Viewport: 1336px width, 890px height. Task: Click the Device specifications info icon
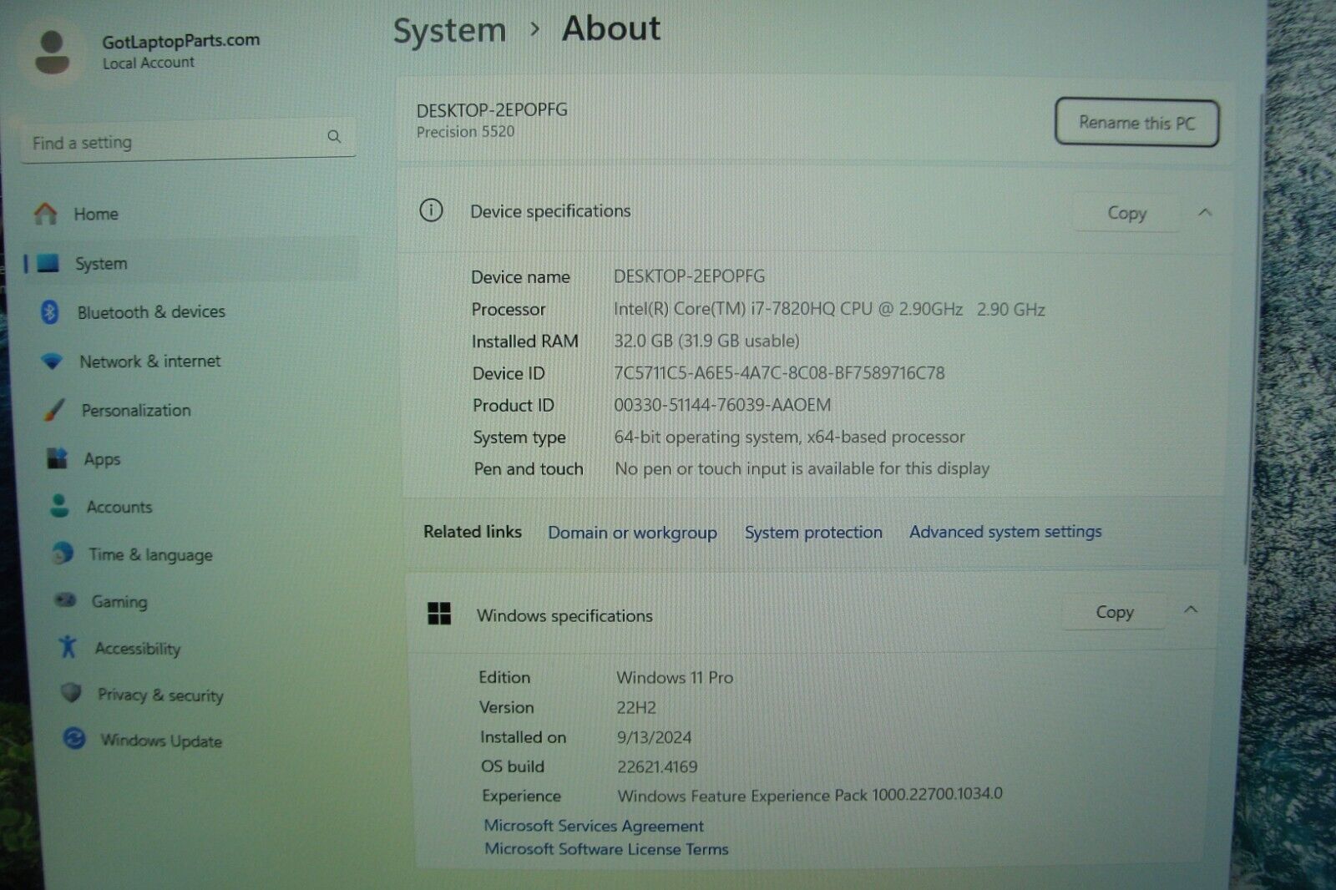431,210
